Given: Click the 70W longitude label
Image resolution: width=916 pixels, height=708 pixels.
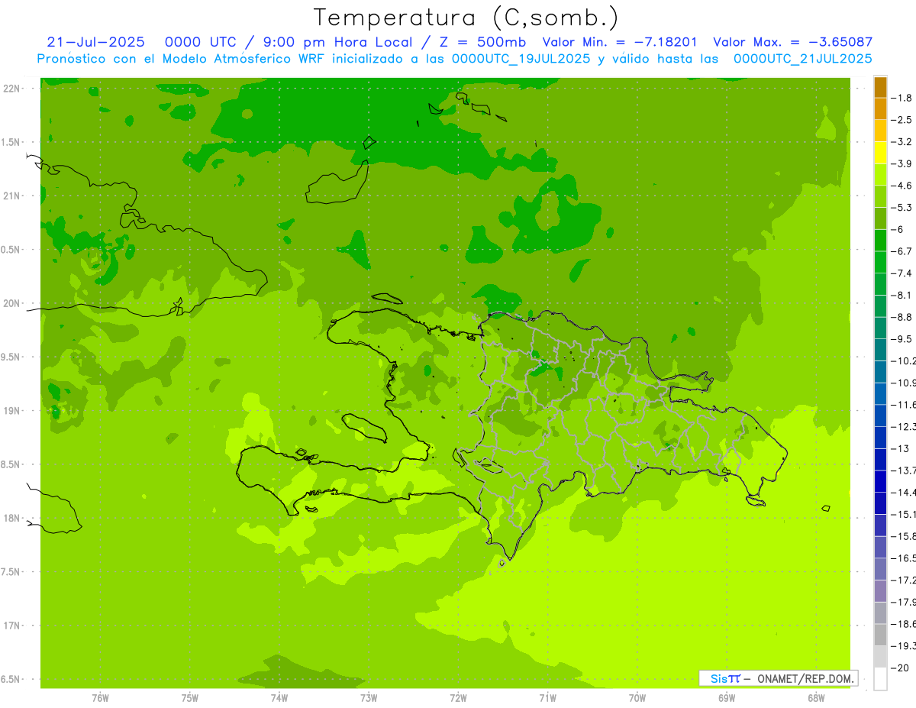Looking at the screenshot, I should tap(637, 699).
